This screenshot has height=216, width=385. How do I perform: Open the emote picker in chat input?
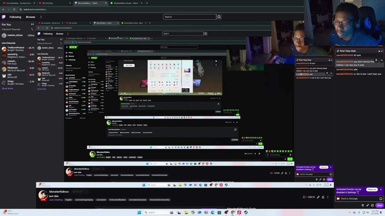[381, 199]
